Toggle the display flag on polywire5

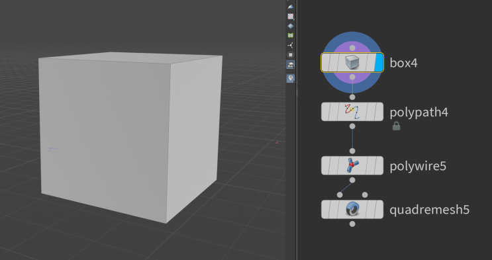tap(379, 165)
